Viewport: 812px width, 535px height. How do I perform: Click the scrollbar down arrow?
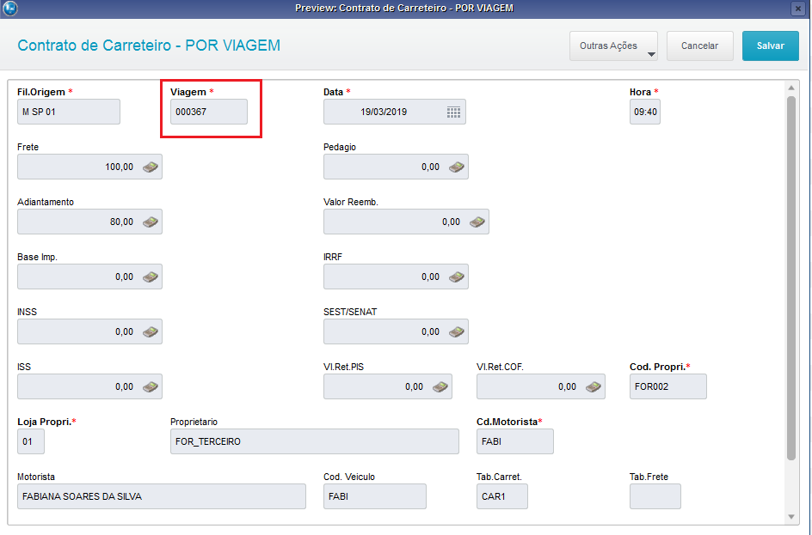(791, 517)
